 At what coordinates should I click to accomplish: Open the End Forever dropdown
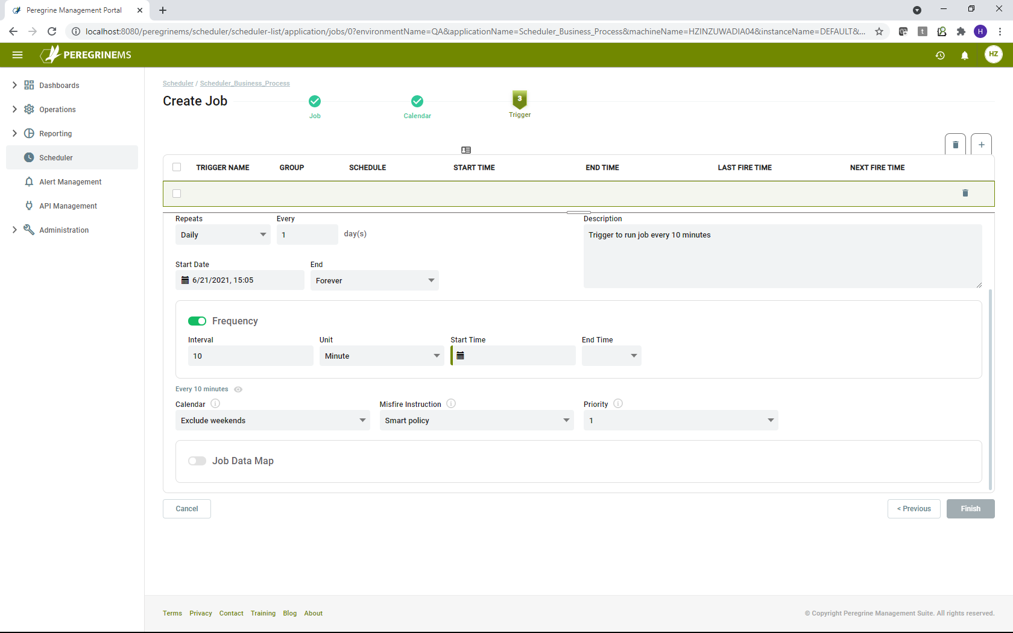point(374,280)
